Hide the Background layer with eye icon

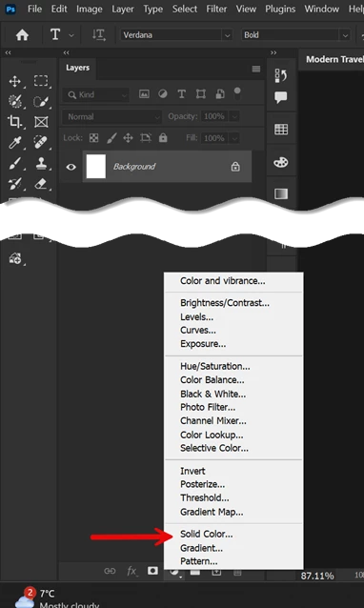pos(71,167)
